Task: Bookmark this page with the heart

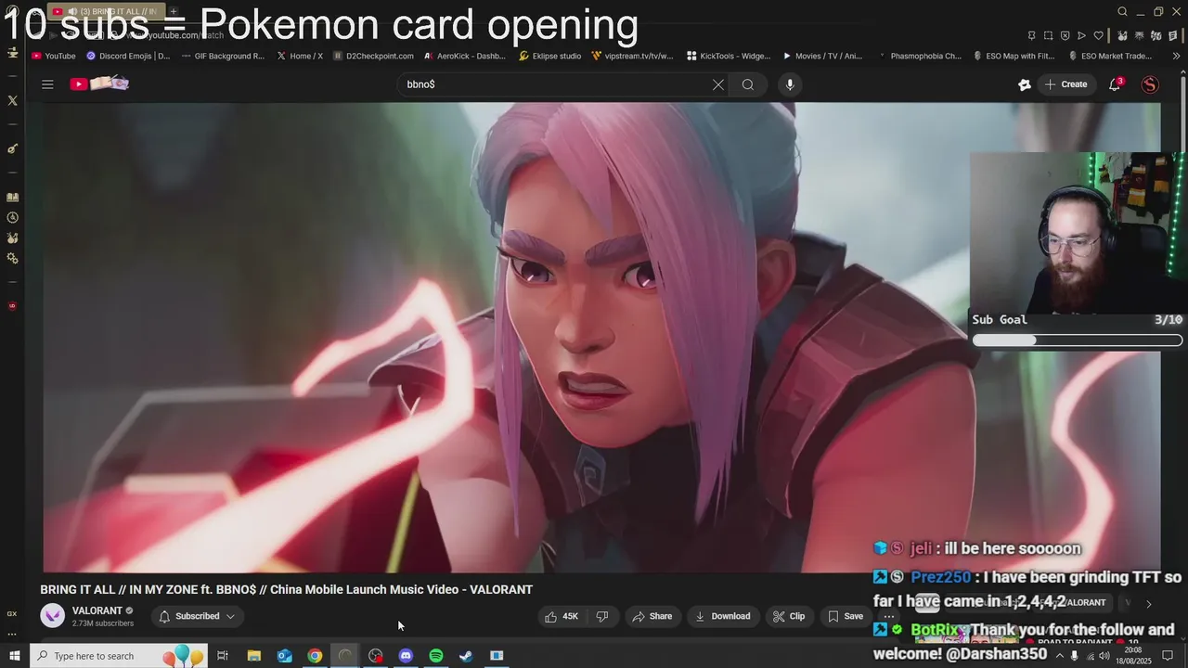Action: [1099, 35]
